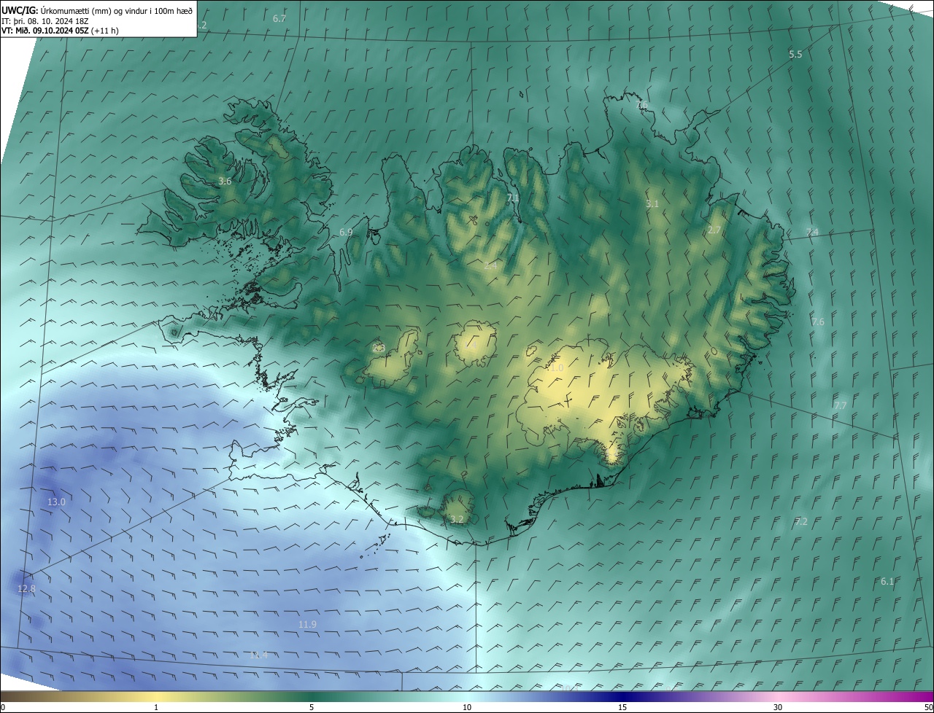The height and width of the screenshot is (713, 934).
Task: Click the 6.7 value label
Action: click(x=279, y=18)
